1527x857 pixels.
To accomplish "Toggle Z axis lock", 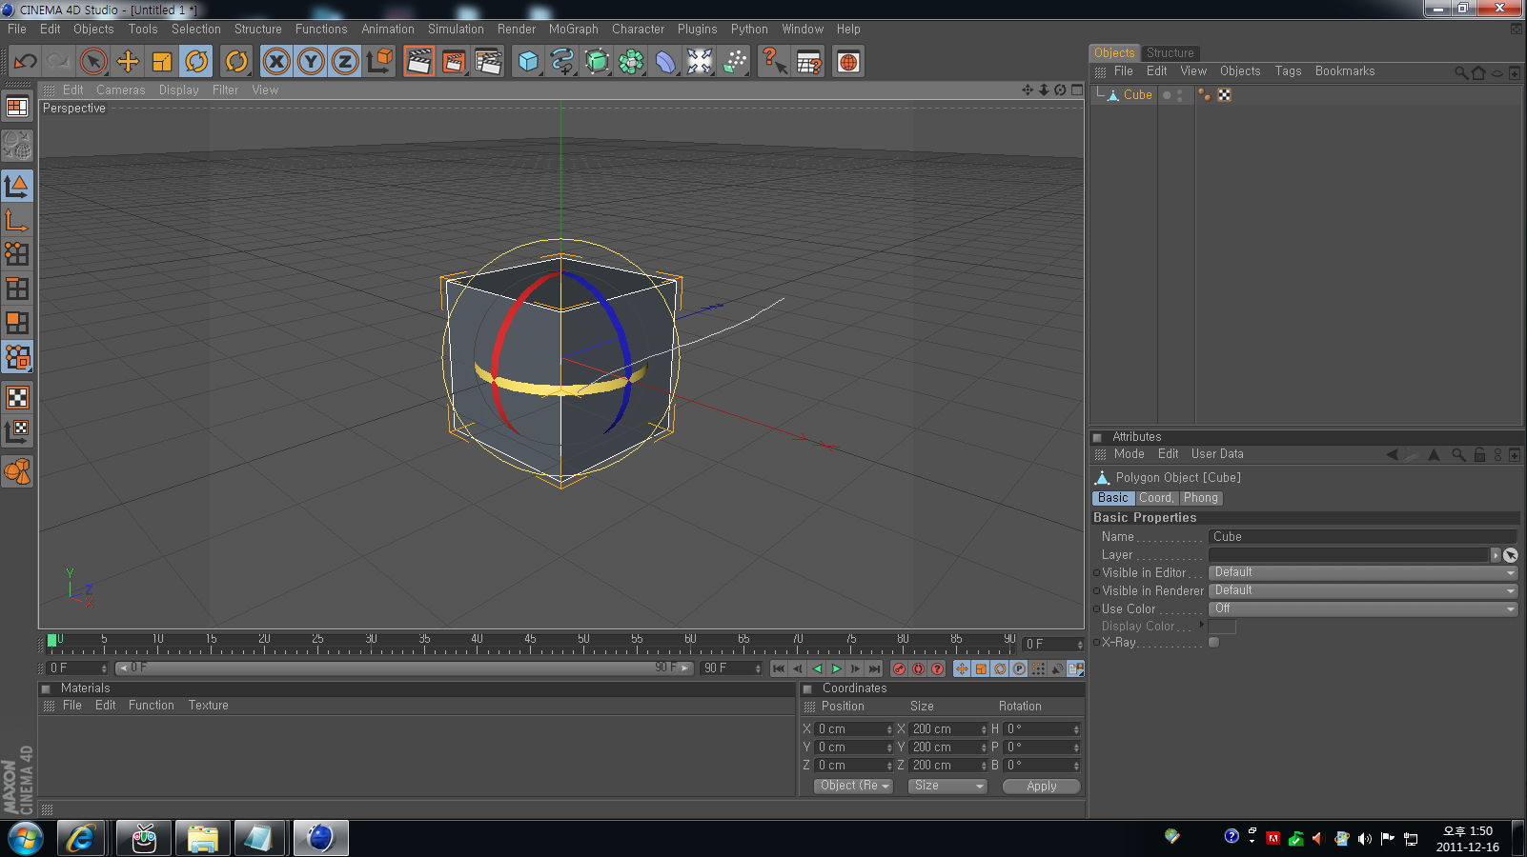I will pyautogui.click(x=345, y=62).
